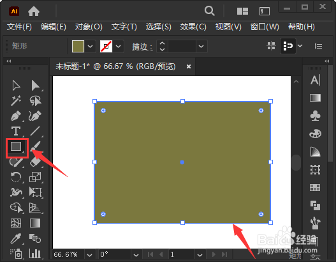The height and width of the screenshot is (262, 336).
Task: Open the Gradient panel icon
Action: 315,98
